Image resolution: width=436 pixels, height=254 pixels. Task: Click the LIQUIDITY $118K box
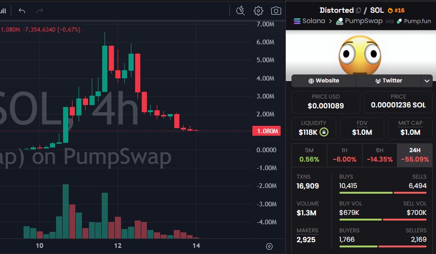[314, 128]
